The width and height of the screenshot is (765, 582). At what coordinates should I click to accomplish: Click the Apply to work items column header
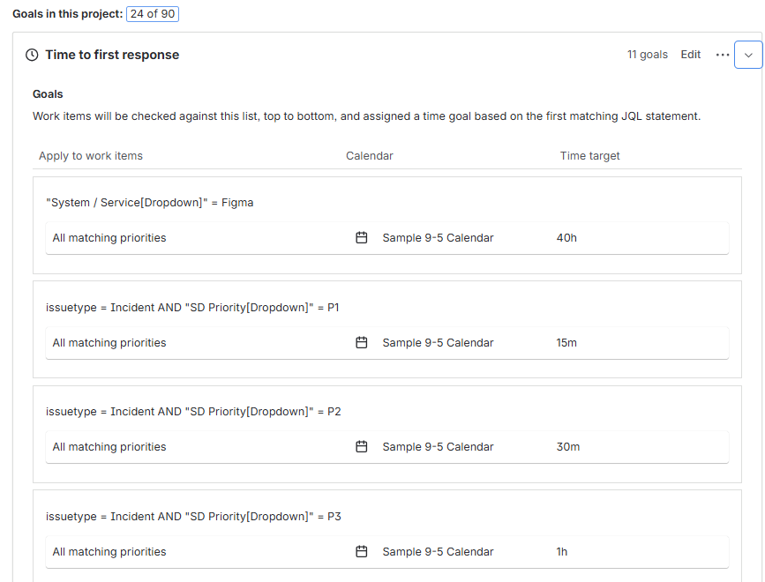tap(90, 155)
